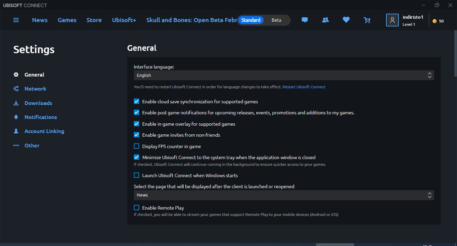Click the Notifications bell icon in sidebar
457x246 pixels.
tap(16, 117)
